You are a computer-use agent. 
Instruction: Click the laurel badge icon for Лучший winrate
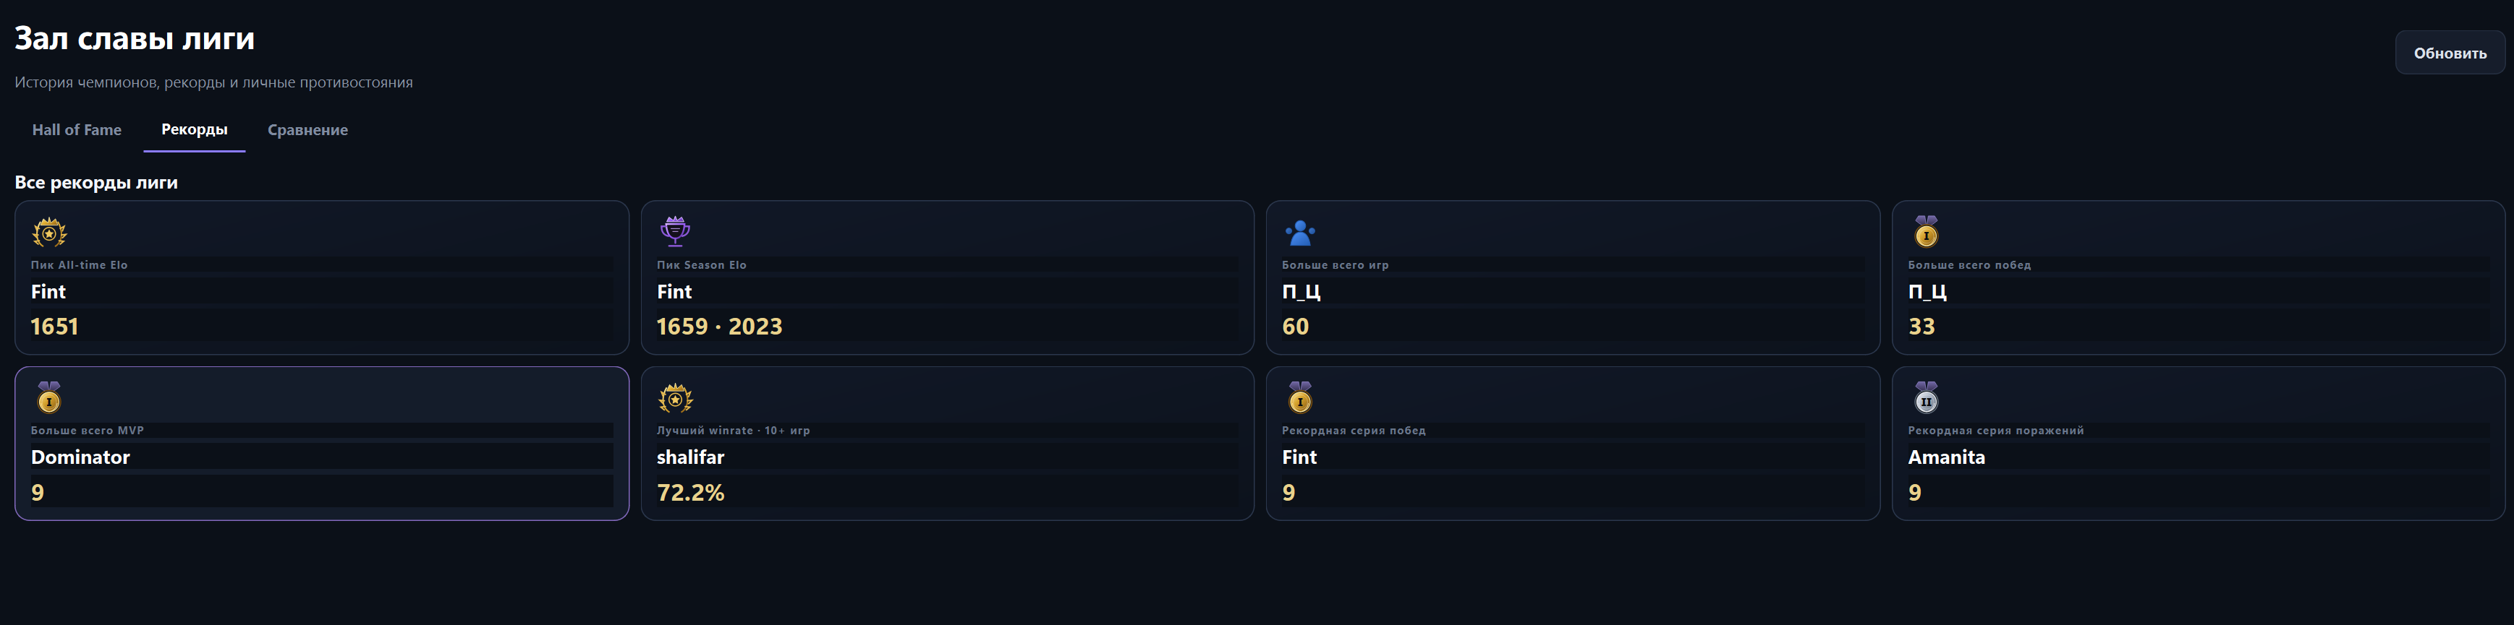click(674, 398)
